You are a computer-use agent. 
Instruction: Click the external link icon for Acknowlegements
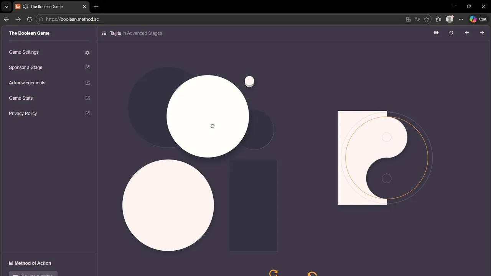click(87, 83)
